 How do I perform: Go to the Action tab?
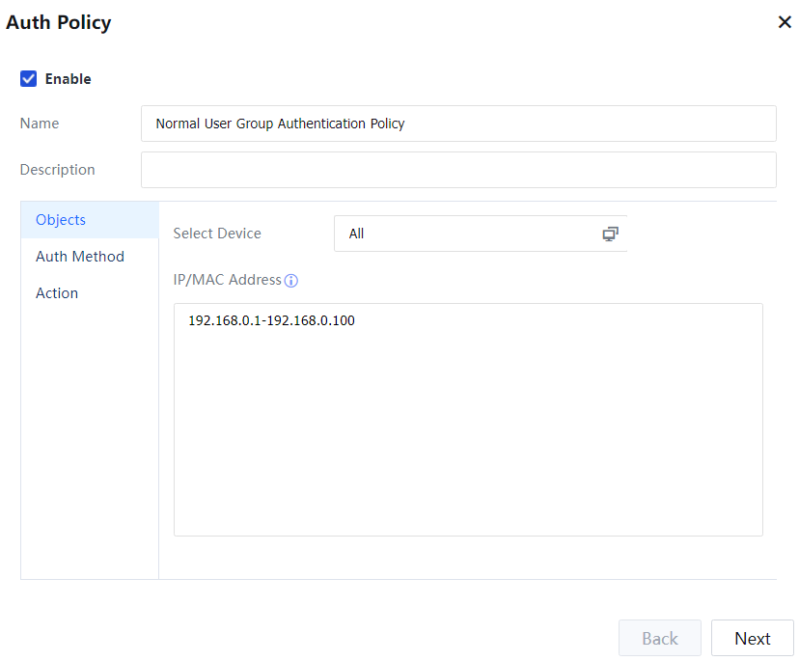click(x=57, y=293)
